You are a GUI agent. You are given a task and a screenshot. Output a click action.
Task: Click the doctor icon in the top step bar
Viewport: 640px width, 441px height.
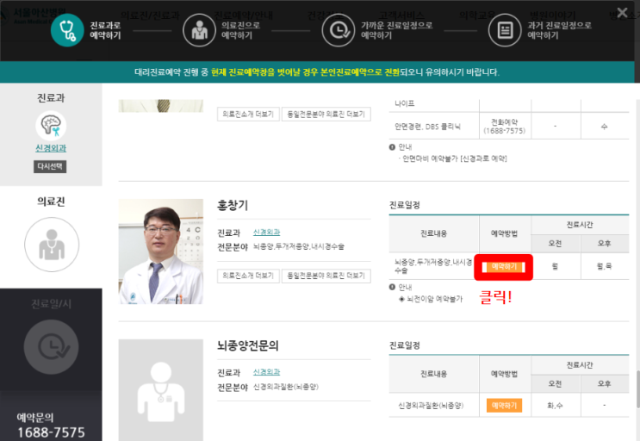[x=199, y=30]
